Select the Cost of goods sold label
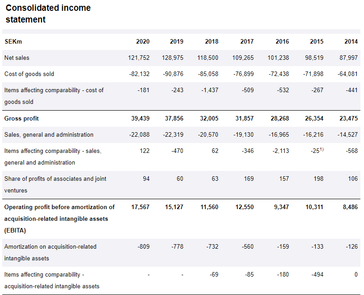364x295 pixels. pos(29,74)
